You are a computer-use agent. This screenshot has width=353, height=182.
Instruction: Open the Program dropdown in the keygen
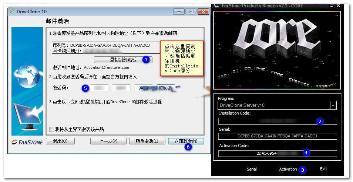(333, 105)
